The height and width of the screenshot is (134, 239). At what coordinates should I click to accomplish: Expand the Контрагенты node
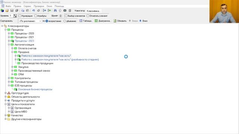pyautogui.click(x=9, y=78)
